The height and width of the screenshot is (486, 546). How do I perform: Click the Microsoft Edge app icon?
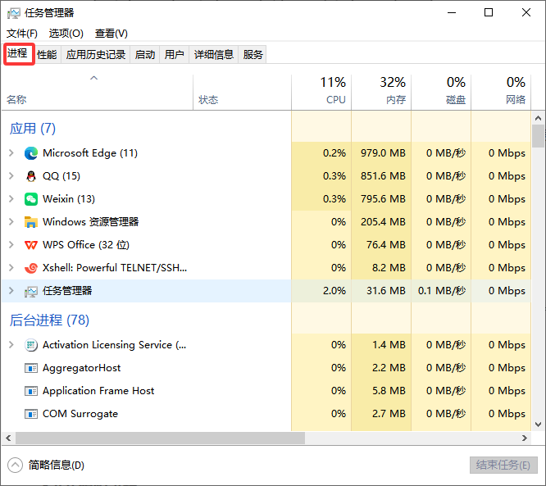(31, 153)
